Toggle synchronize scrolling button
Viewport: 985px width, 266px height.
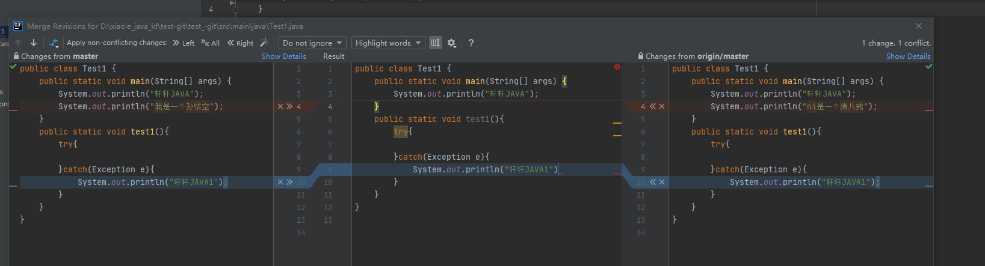435,43
